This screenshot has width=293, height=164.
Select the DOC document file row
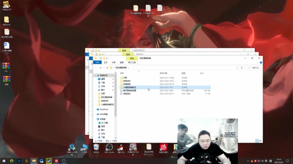click(x=165, y=93)
